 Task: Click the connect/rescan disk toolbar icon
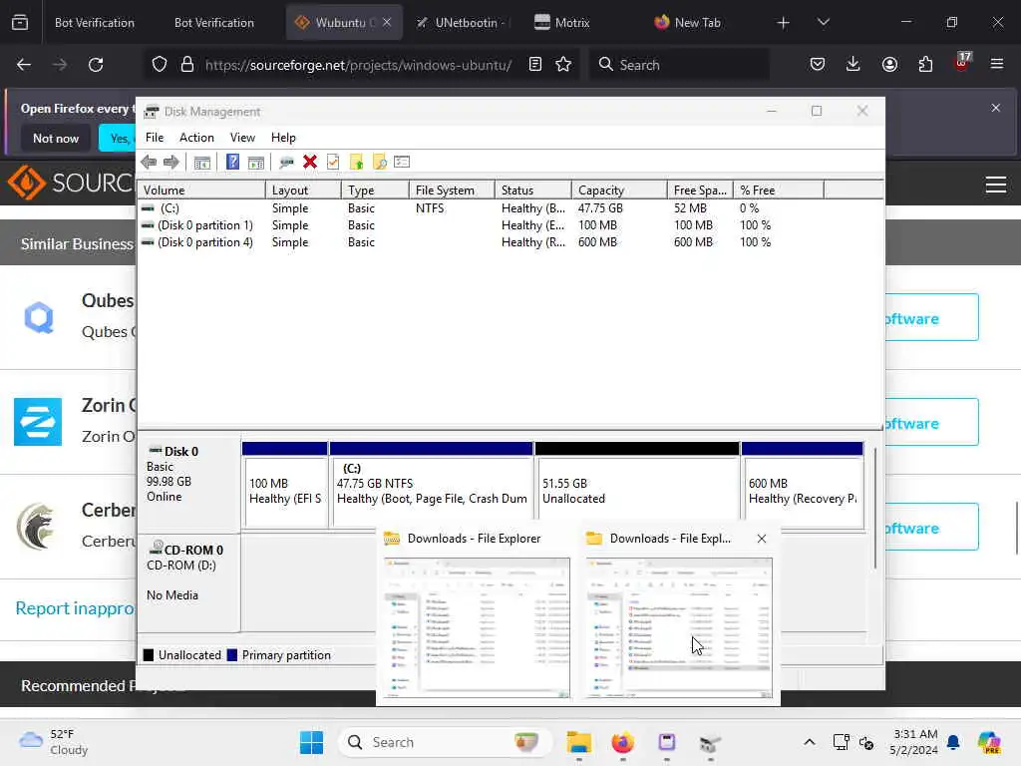pyautogui.click(x=286, y=163)
